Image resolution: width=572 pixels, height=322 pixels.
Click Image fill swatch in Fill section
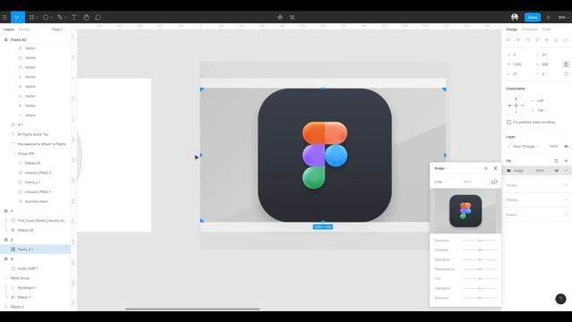click(509, 171)
